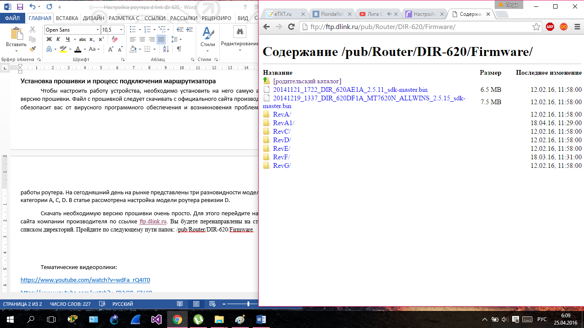Select the yellow highlight color swatch

coord(63,49)
